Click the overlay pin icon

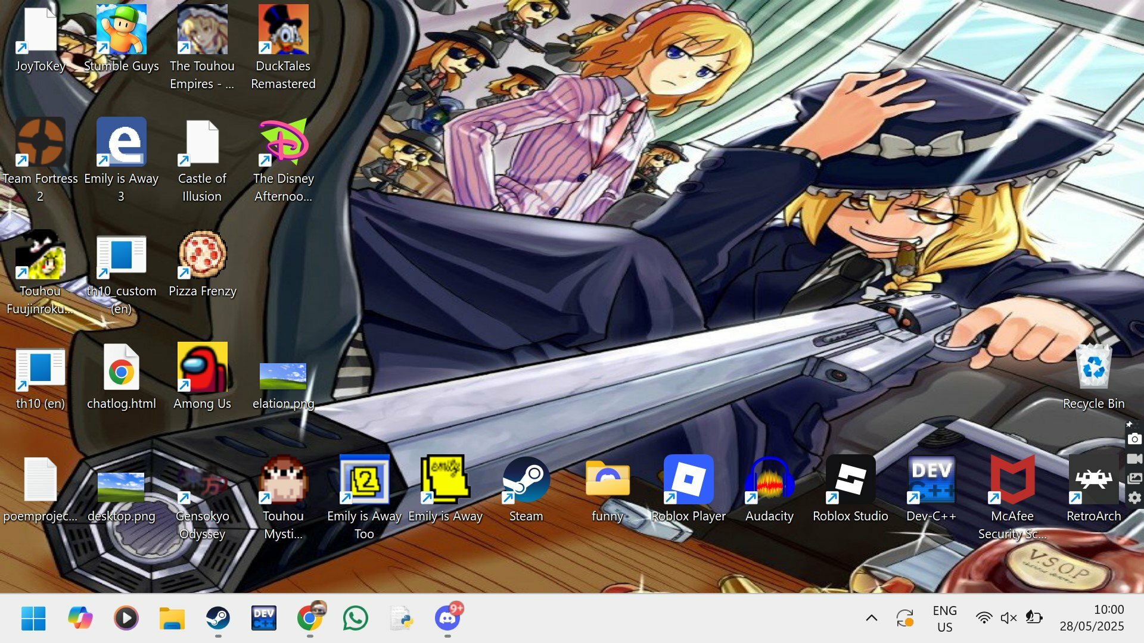[x=1129, y=424]
